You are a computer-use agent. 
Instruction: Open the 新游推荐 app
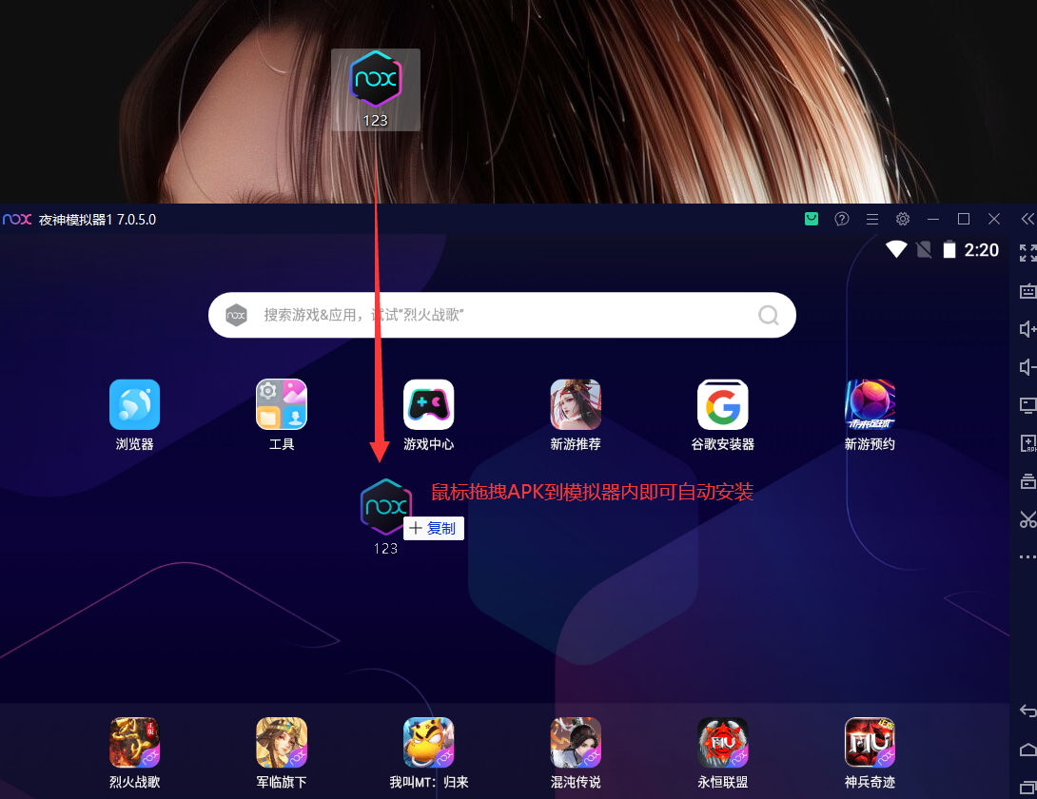point(576,405)
